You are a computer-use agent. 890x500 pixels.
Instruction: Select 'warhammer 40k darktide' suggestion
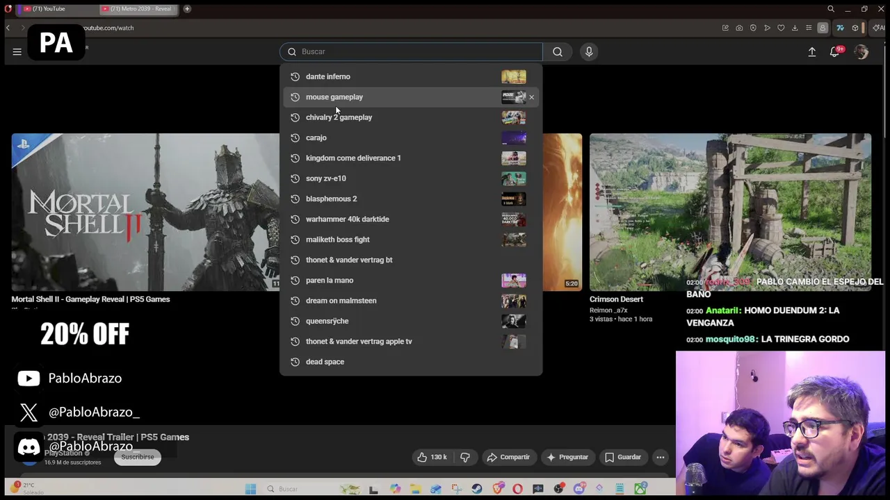tap(411, 219)
